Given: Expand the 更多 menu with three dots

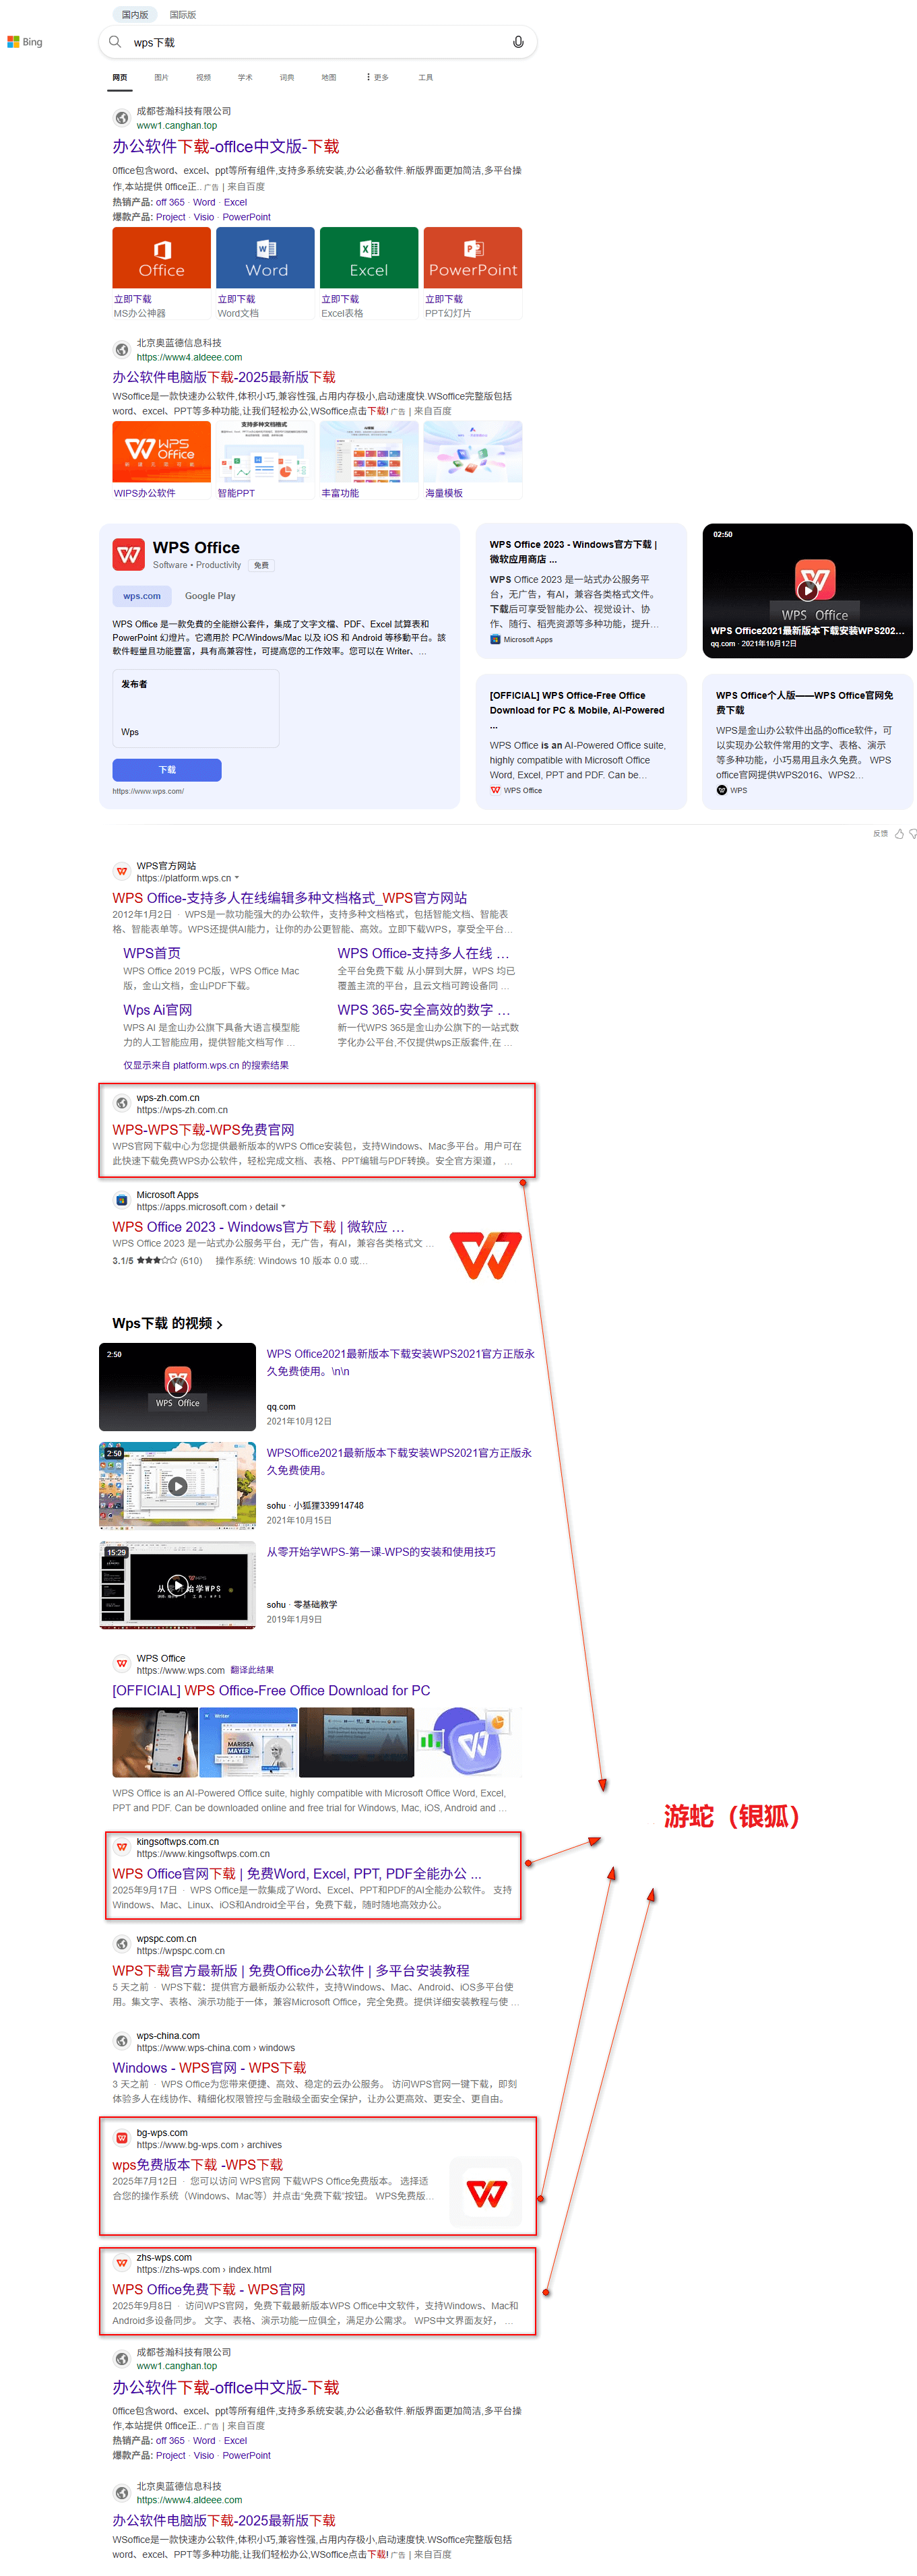Looking at the screenshot, I should [377, 77].
